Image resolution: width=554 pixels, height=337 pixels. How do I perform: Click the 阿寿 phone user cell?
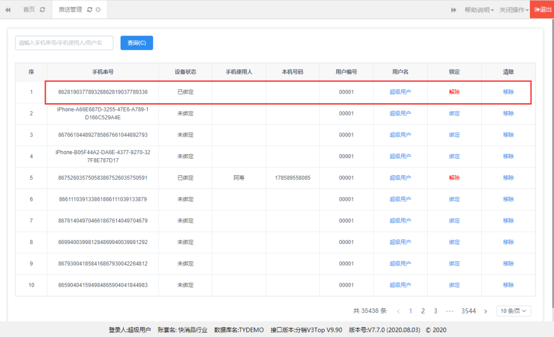239,178
